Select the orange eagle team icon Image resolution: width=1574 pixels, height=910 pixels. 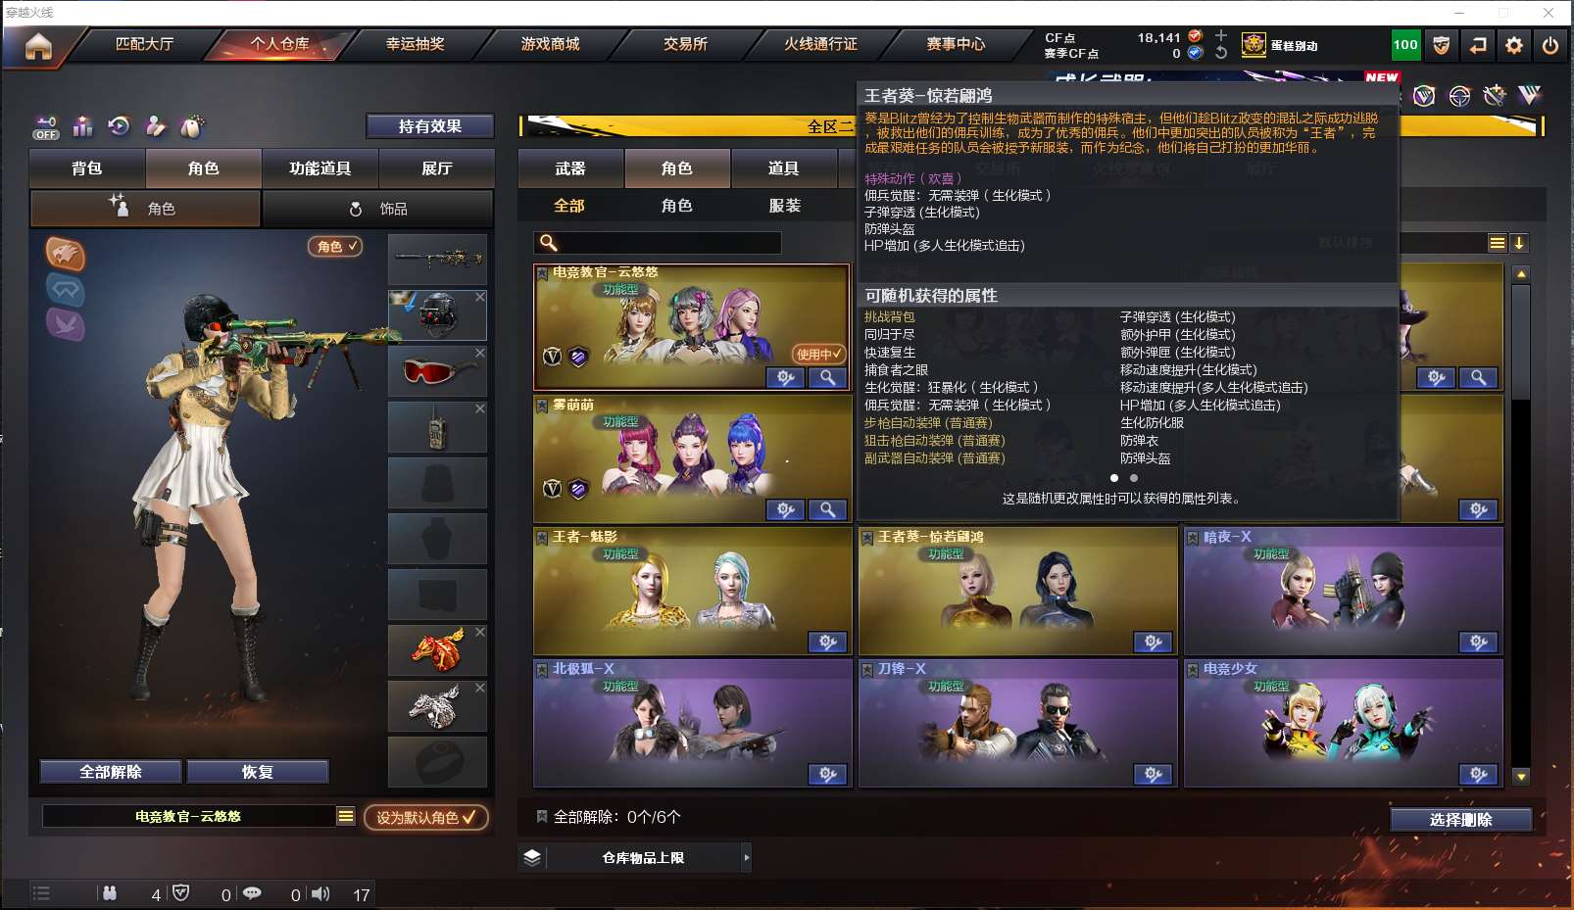click(65, 255)
